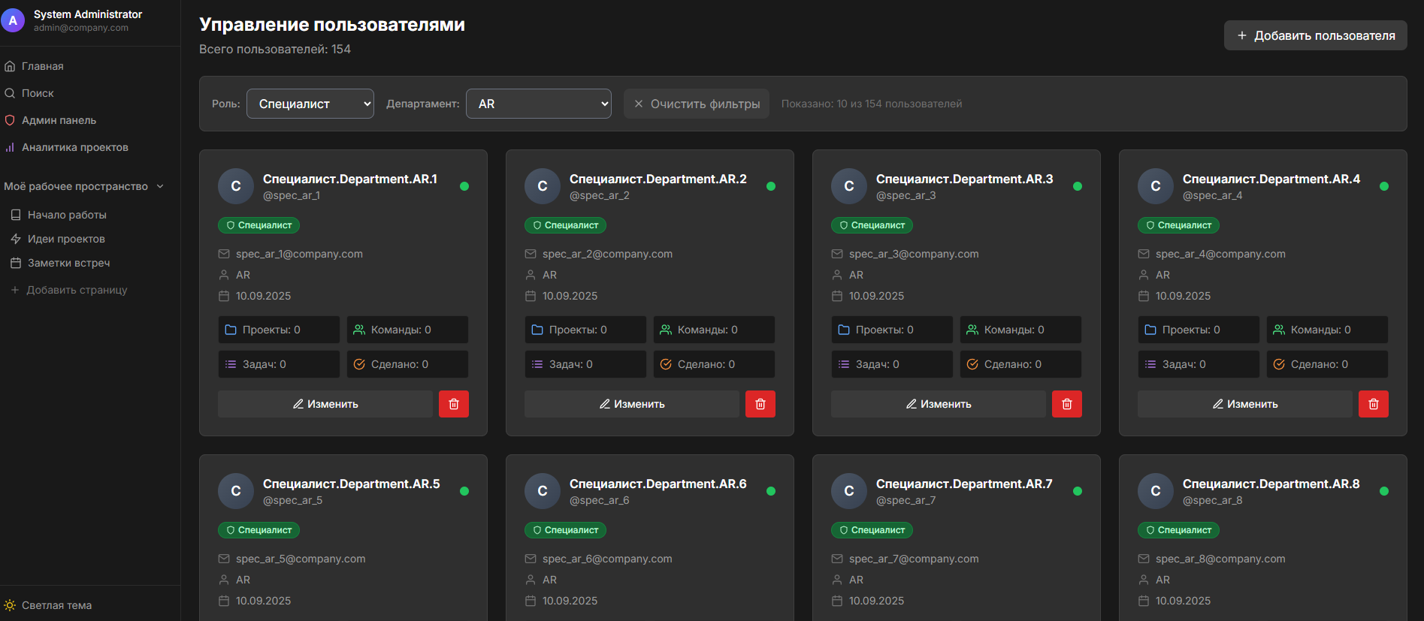
Task: Click the avatar of Специалист.Department.AR.5
Action: pos(236,491)
